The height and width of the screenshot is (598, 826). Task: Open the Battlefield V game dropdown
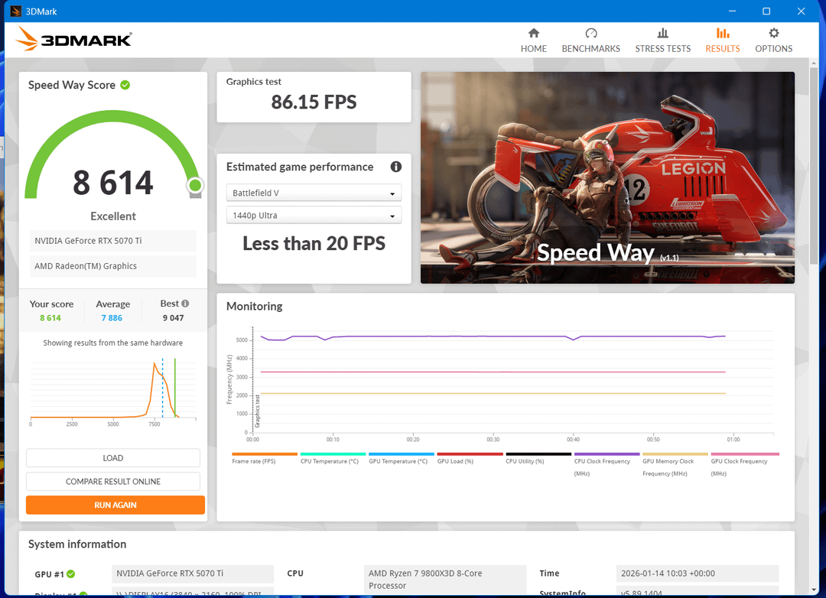point(314,193)
